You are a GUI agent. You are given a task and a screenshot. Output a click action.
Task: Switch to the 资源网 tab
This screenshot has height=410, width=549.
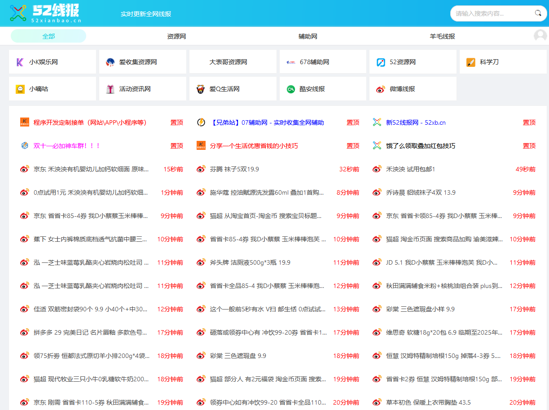[x=176, y=36]
